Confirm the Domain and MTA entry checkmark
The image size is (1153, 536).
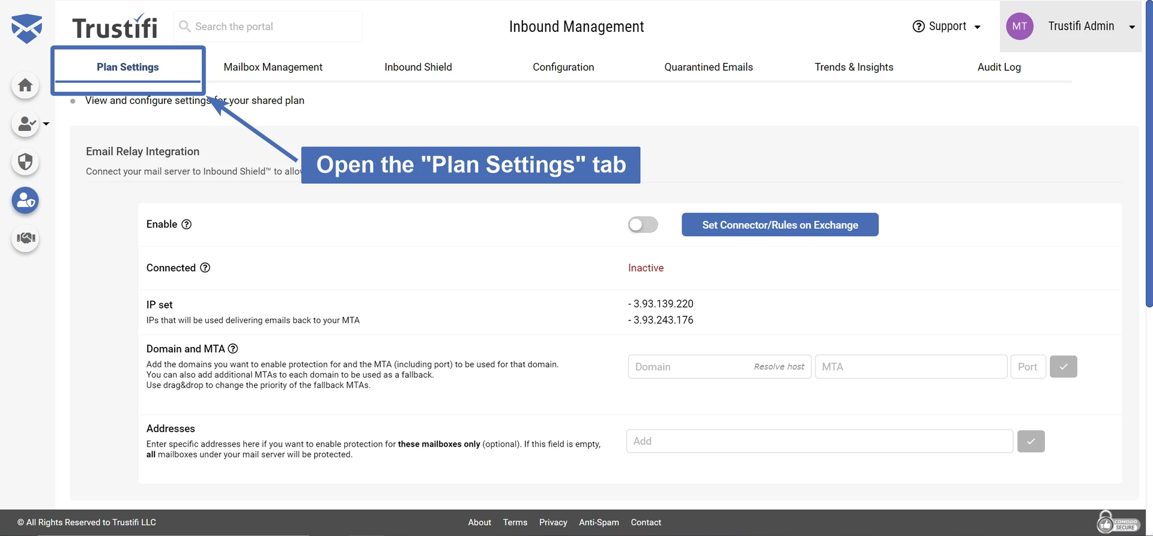1064,367
